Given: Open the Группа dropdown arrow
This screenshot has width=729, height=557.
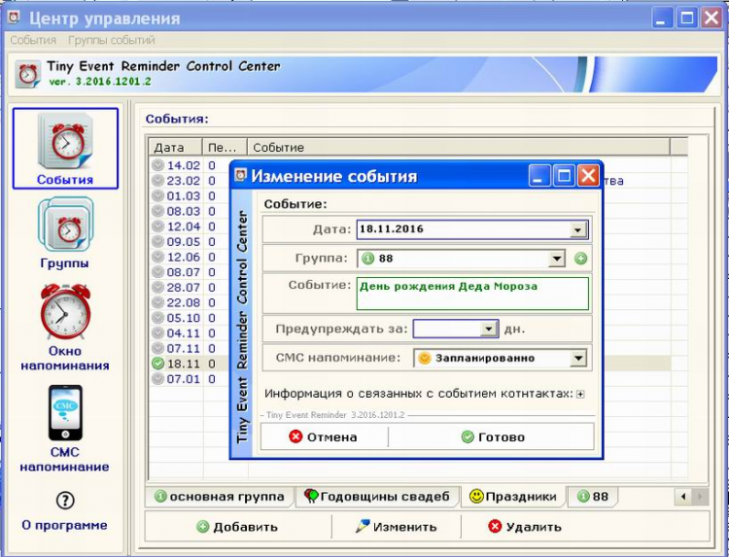Looking at the screenshot, I should coord(556,259).
